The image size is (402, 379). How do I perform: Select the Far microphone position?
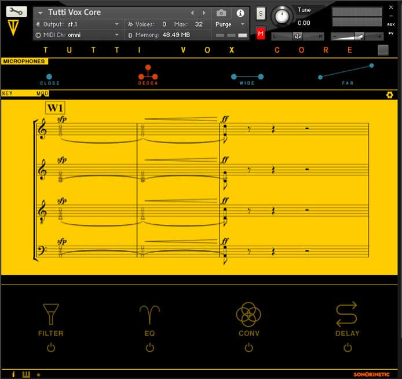[346, 74]
